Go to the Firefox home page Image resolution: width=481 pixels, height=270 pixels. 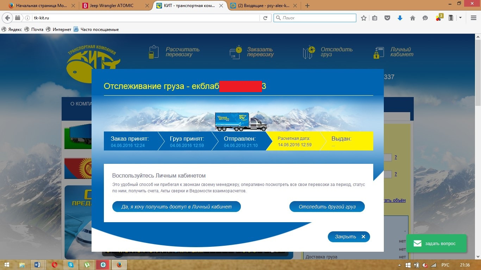(x=413, y=18)
